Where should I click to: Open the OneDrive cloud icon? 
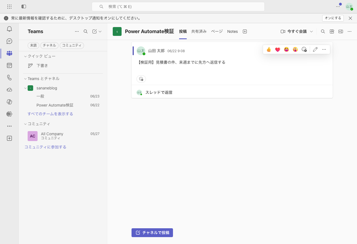click(x=9, y=90)
